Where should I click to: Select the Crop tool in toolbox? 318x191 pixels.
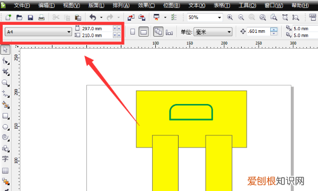5,72
